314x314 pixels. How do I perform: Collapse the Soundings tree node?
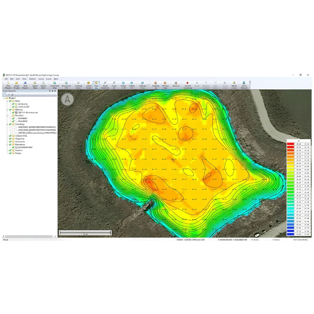click(7, 124)
